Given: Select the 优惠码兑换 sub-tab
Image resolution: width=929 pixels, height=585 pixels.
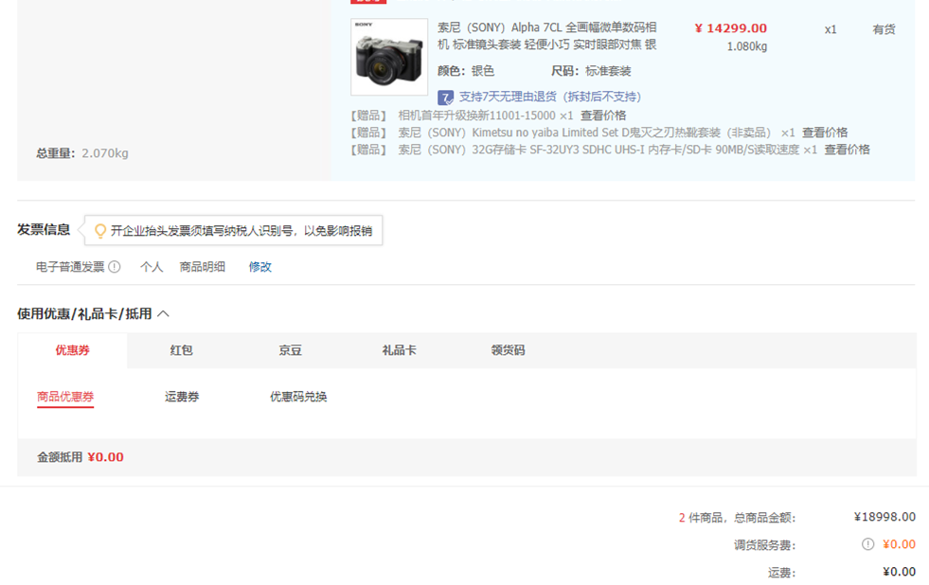Looking at the screenshot, I should [298, 397].
